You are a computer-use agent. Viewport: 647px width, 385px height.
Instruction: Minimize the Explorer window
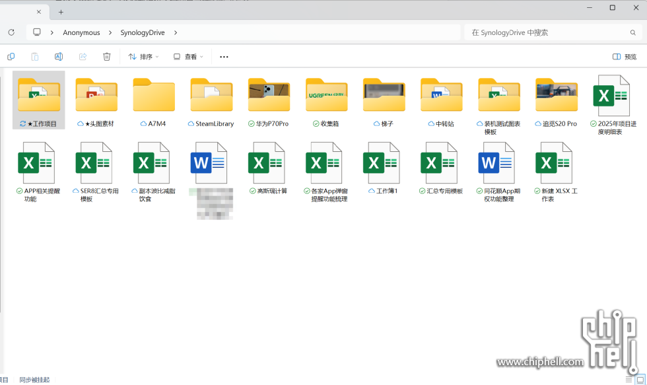pyautogui.click(x=589, y=7)
